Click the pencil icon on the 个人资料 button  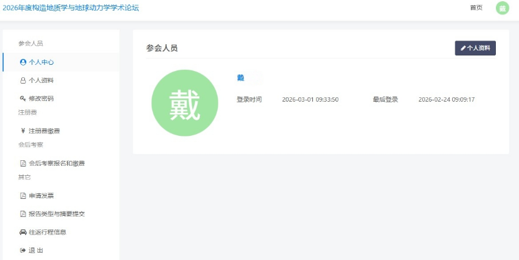(463, 48)
